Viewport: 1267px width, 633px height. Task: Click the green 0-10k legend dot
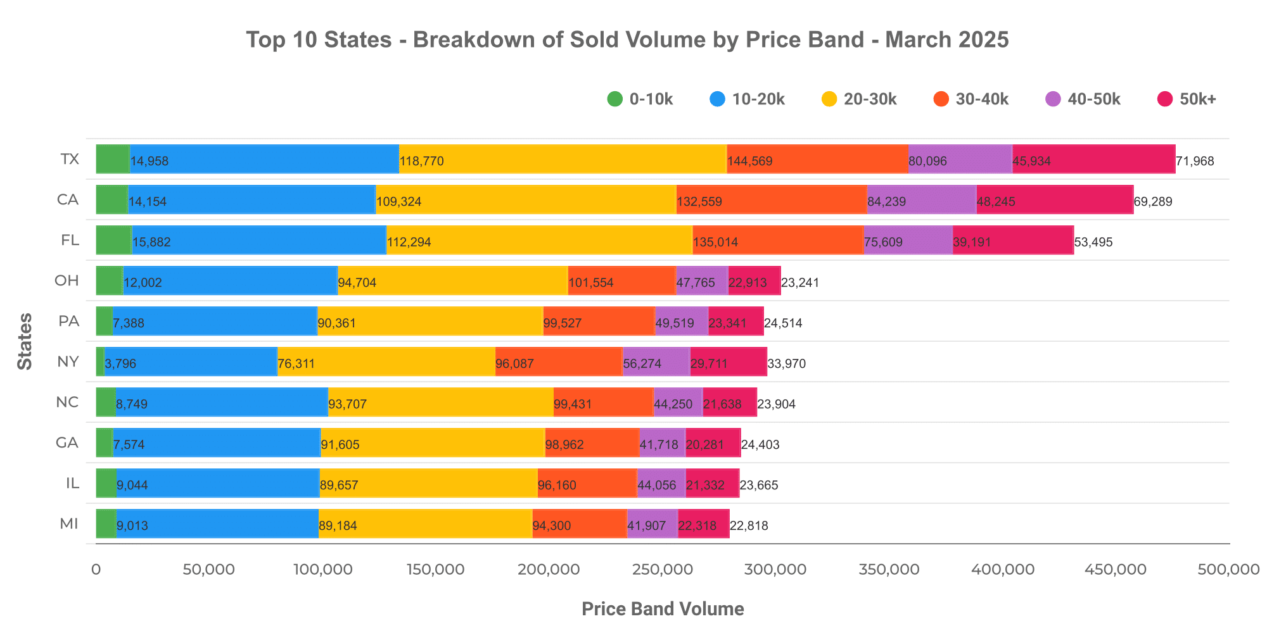[x=615, y=99]
